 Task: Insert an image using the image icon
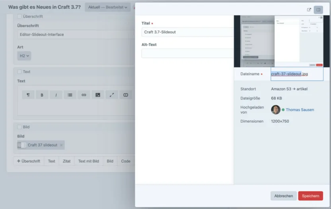98,95
